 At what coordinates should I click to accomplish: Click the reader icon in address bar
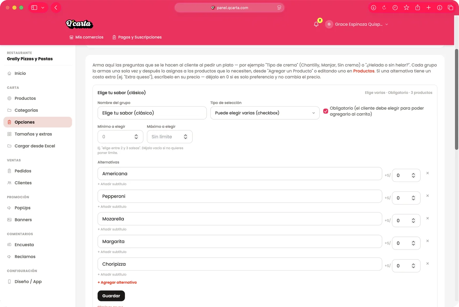[279, 8]
